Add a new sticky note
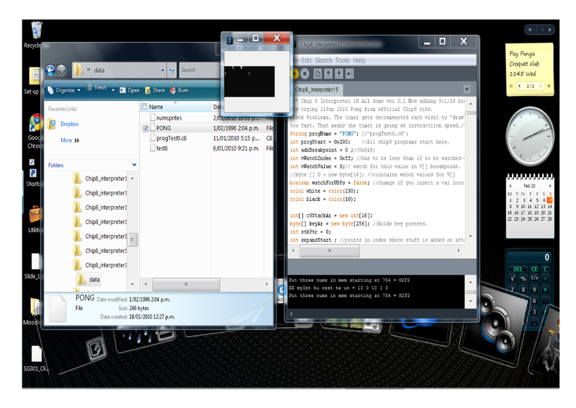Image resolution: width=576 pixels, height=408 pixels. [x=549, y=86]
